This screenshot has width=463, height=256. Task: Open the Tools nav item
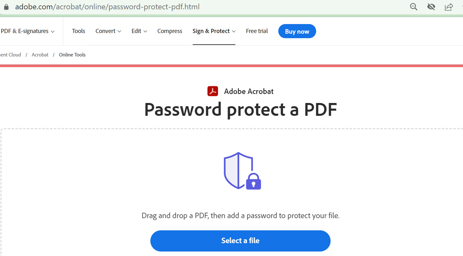pos(79,31)
